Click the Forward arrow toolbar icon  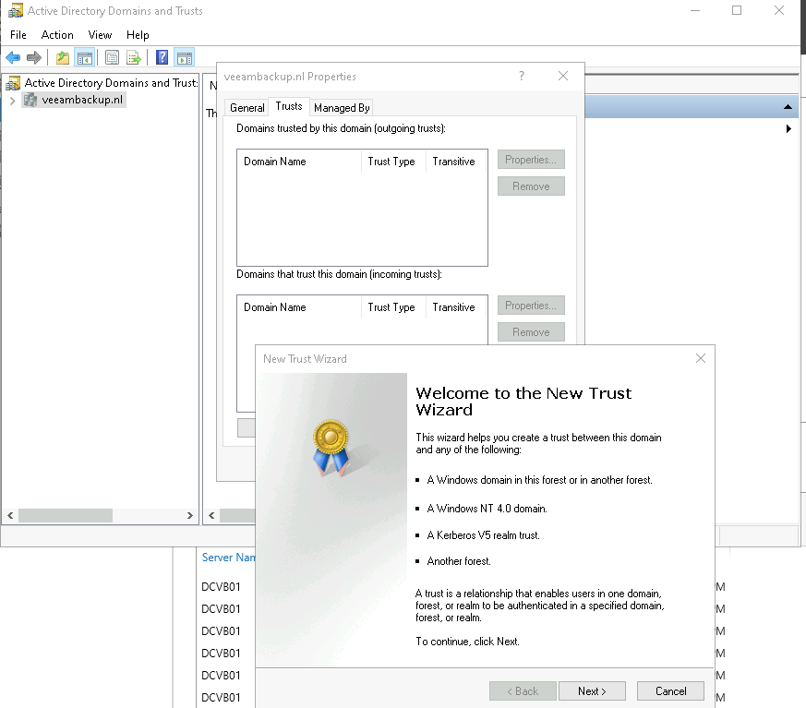point(34,58)
